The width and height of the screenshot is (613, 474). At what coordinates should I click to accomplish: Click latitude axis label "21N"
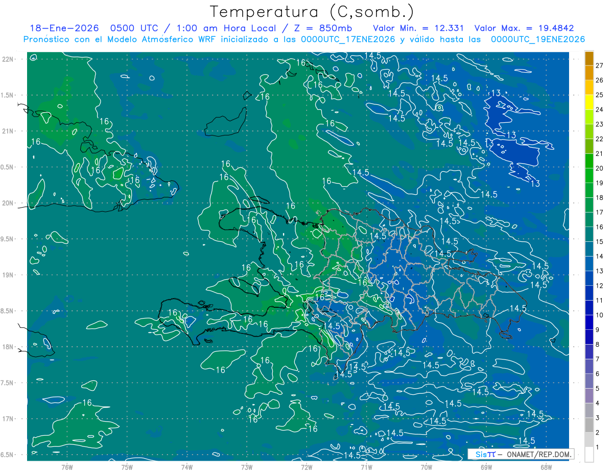pyautogui.click(x=8, y=131)
